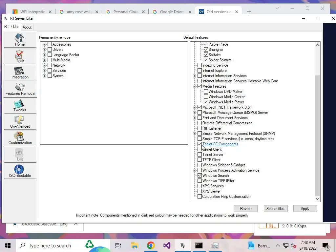The image size is (336, 252).
Task: Switch to the About tab
Action: [x=27, y=27]
